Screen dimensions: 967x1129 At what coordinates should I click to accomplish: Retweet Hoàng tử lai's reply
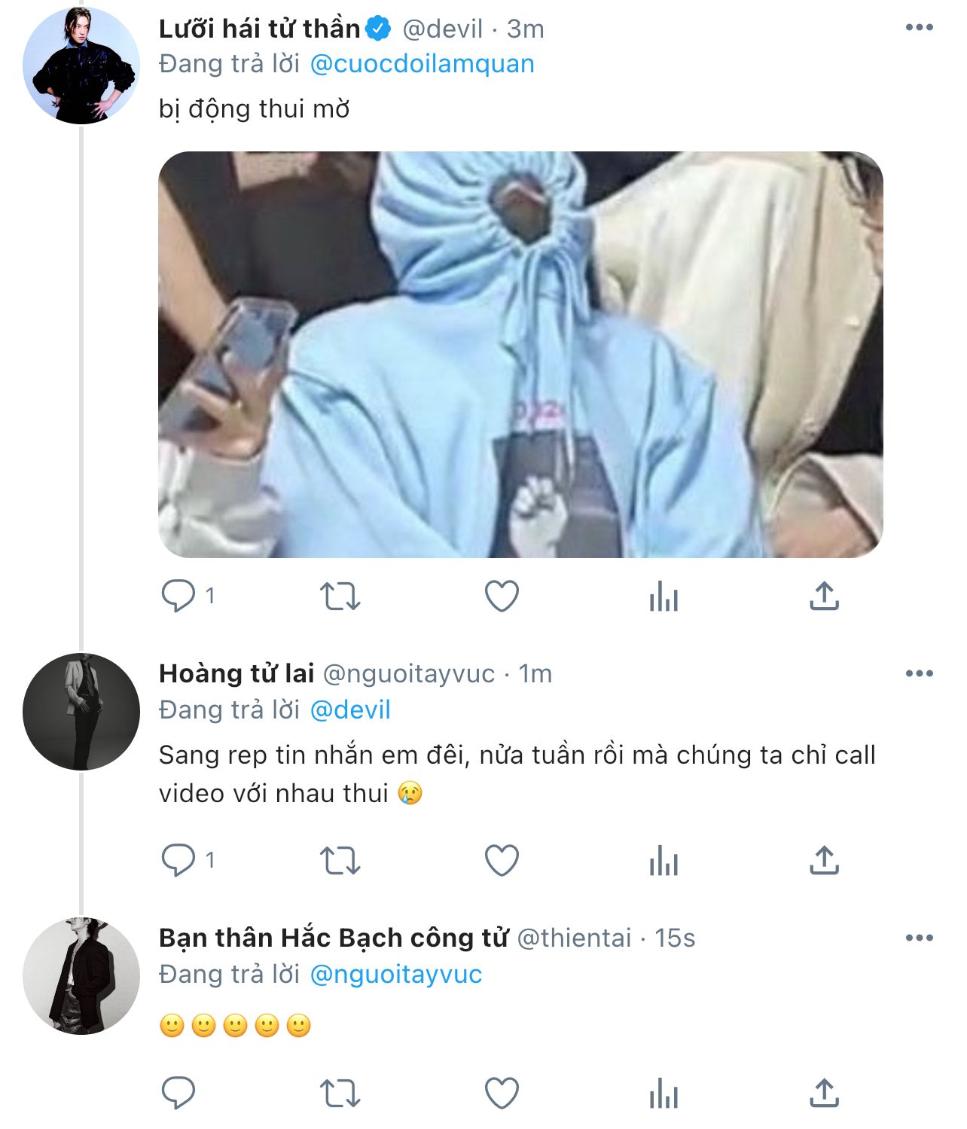click(340, 860)
